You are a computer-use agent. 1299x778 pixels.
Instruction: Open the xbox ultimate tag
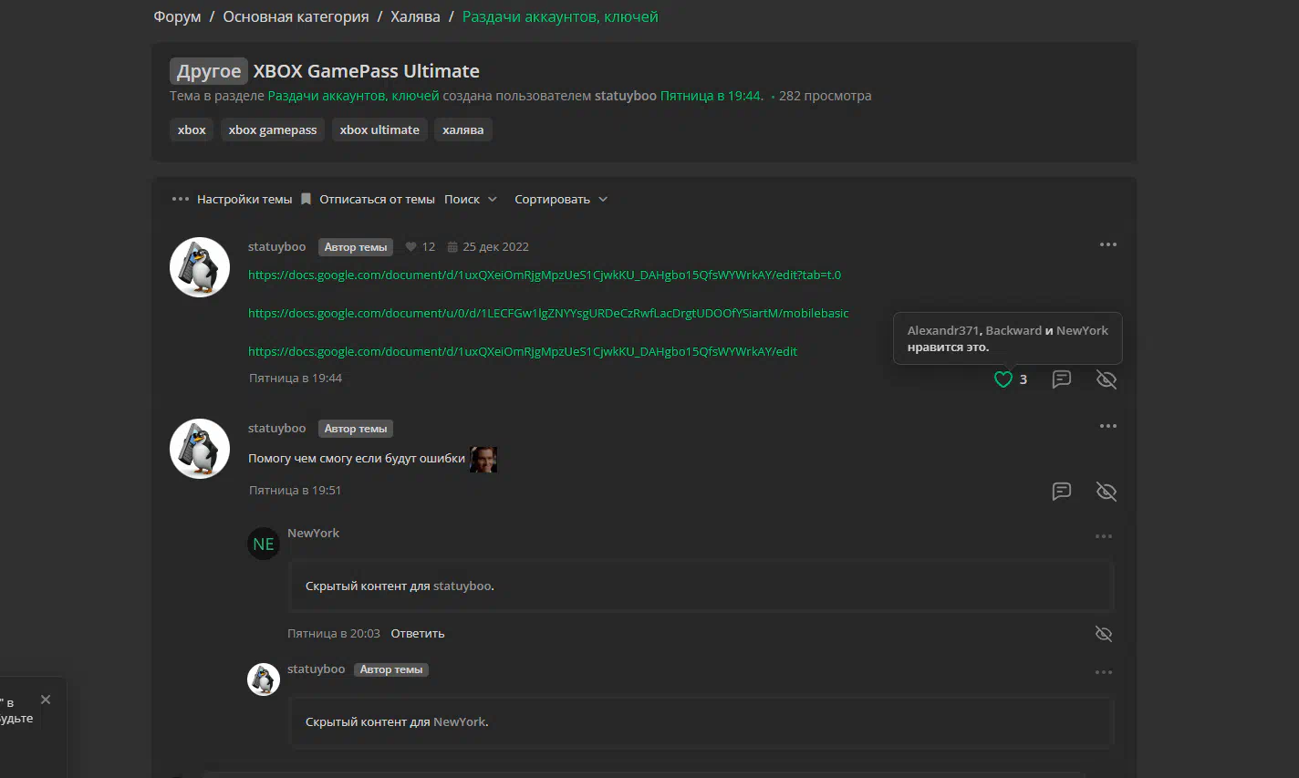click(379, 130)
